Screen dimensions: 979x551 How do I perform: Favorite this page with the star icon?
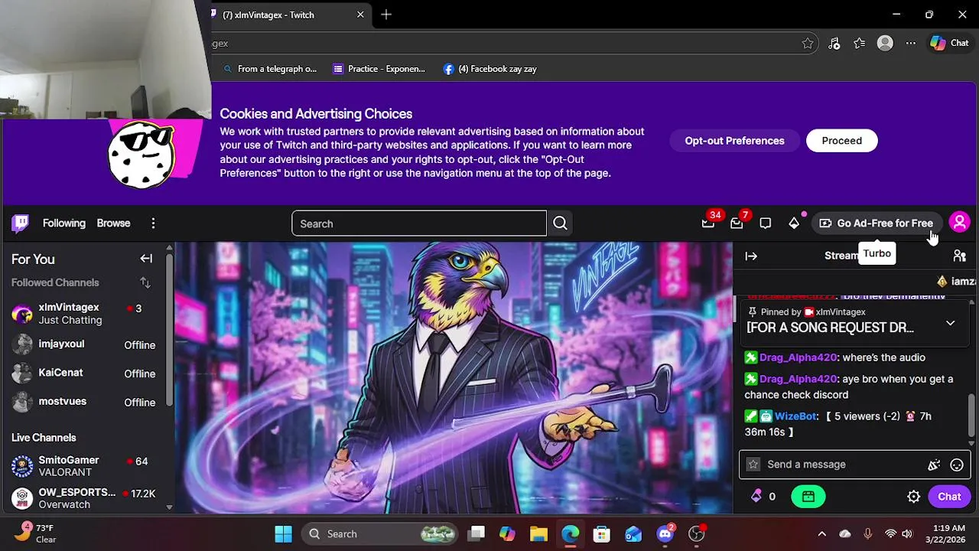tap(808, 44)
